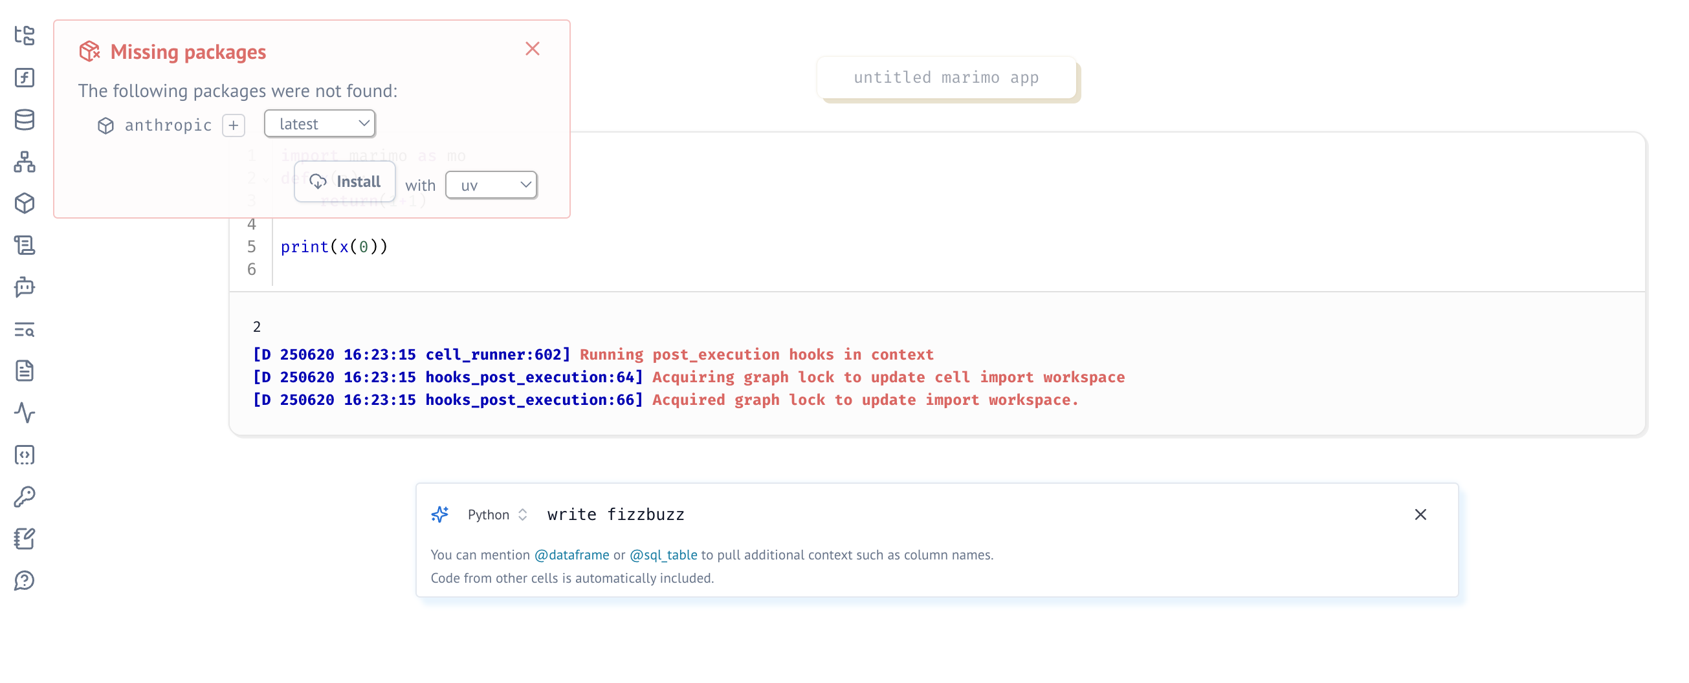Viewport: 1689px width, 683px height.
Task: Click the Missing packages alert icon
Action: (x=89, y=51)
